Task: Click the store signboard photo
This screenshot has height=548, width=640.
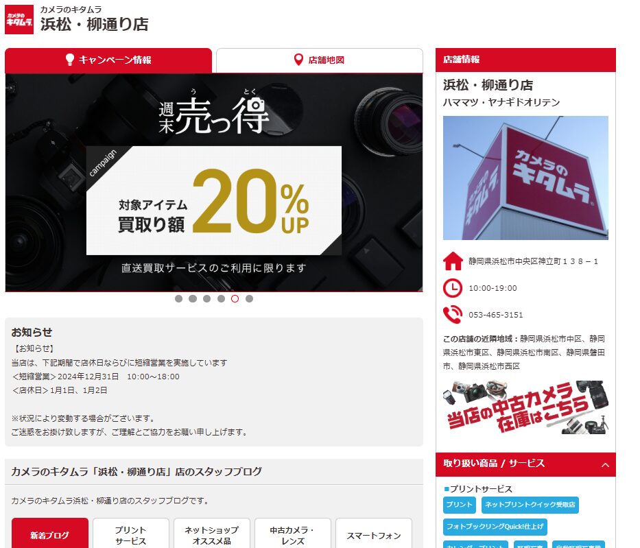Action: [525, 178]
